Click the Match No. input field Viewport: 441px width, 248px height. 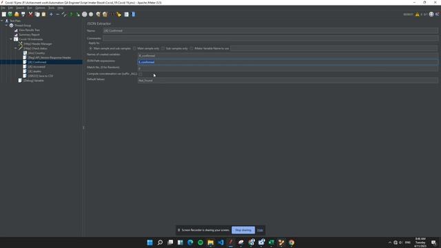coord(288,69)
